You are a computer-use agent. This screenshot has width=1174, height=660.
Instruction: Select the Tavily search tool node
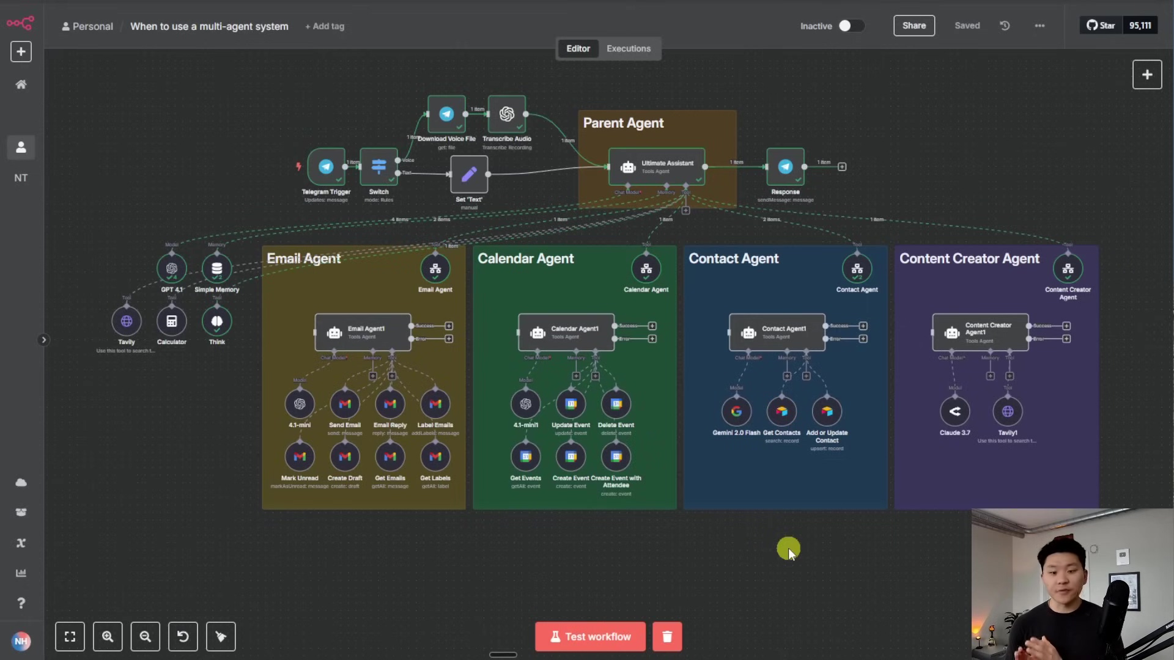point(126,322)
